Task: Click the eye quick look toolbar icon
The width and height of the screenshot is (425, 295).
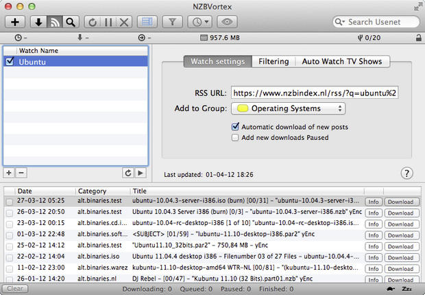Action: [x=227, y=22]
